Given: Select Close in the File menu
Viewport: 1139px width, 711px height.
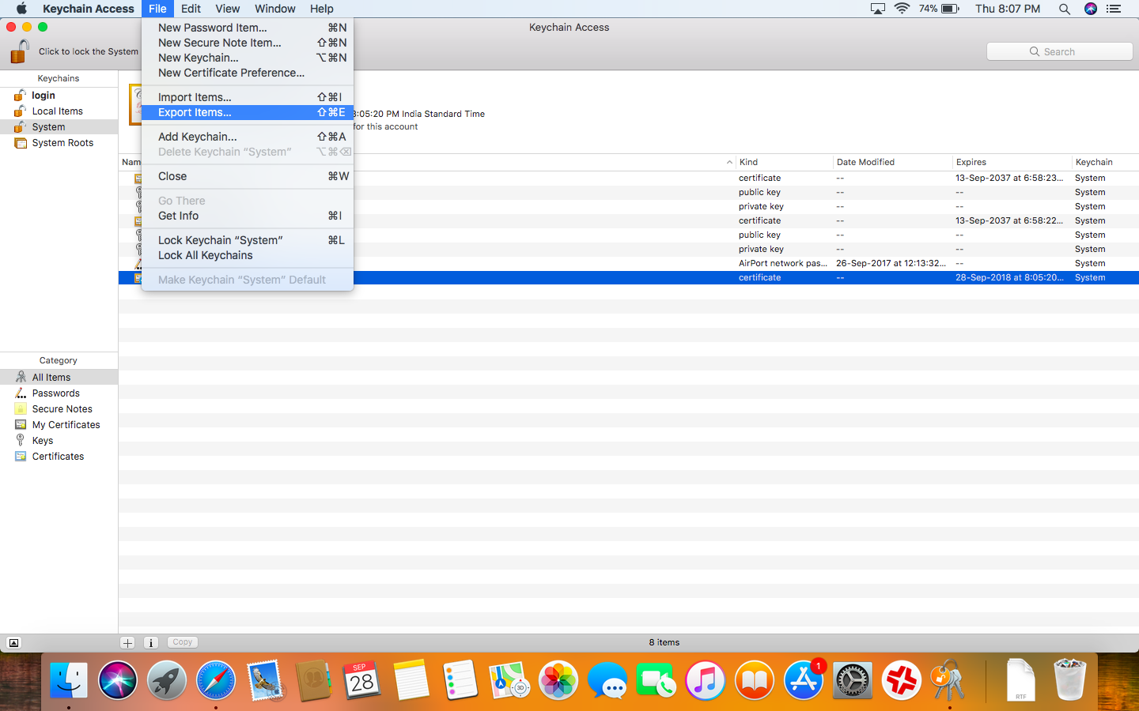Looking at the screenshot, I should tap(248, 176).
